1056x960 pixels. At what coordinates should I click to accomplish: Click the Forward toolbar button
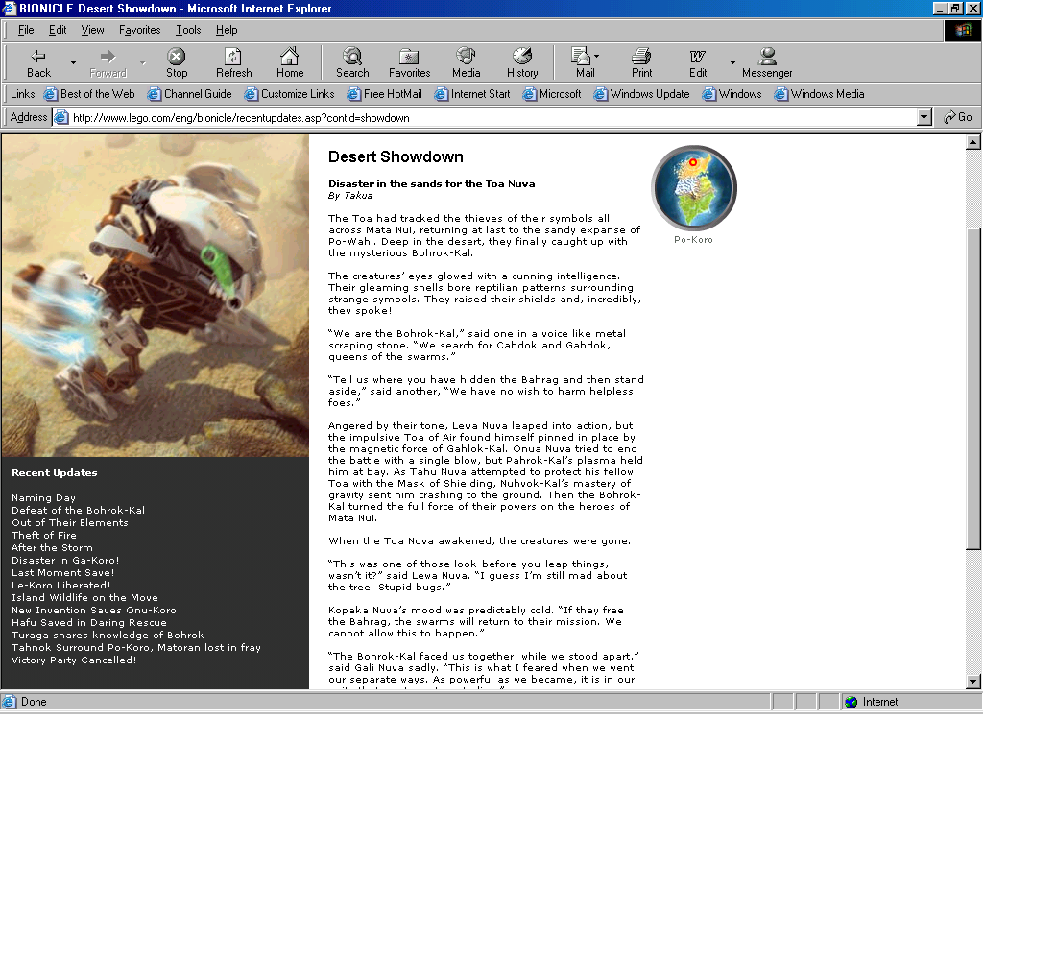tap(108, 63)
